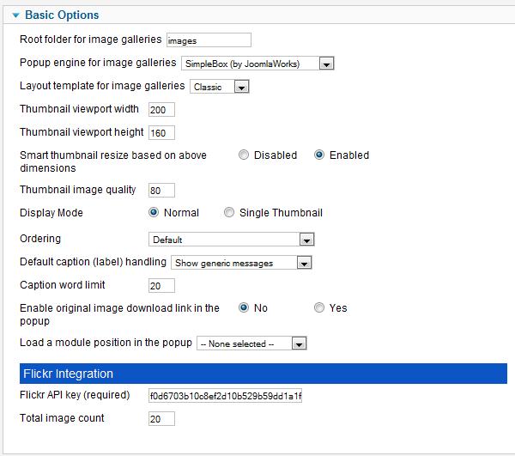Screen dimensions: 515x456
Task: Click the Thumbnail viewport height field
Action: pyautogui.click(x=161, y=133)
